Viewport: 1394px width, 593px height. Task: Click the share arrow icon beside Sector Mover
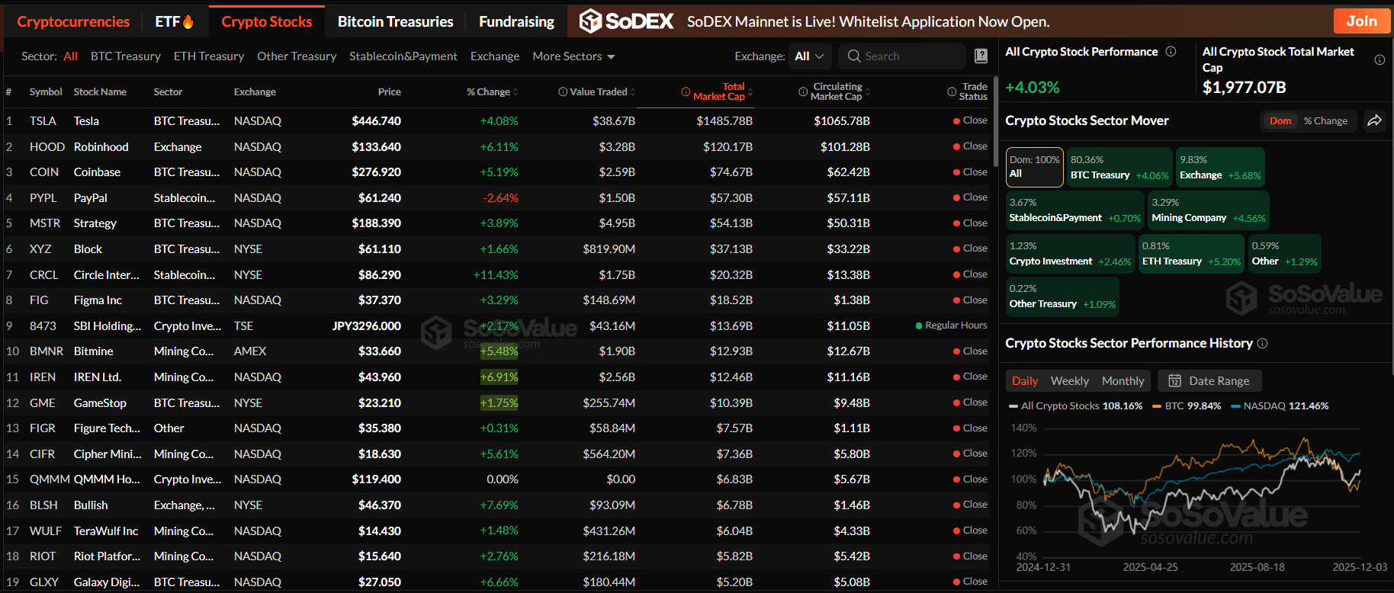1374,120
